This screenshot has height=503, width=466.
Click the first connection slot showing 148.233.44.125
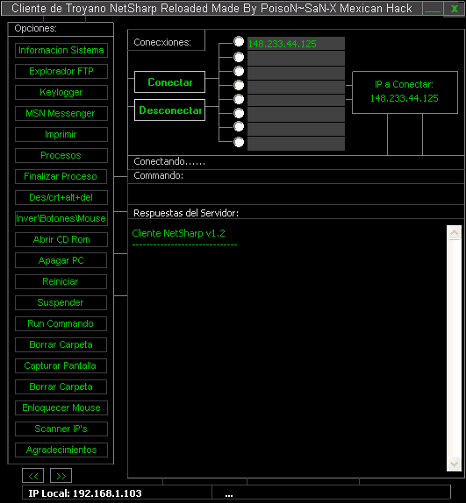296,44
